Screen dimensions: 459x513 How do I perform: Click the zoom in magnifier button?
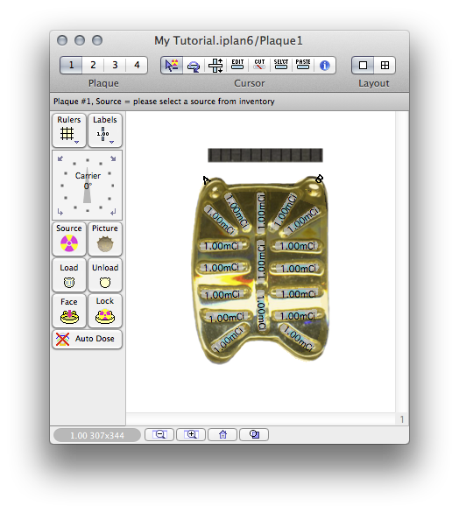point(191,434)
